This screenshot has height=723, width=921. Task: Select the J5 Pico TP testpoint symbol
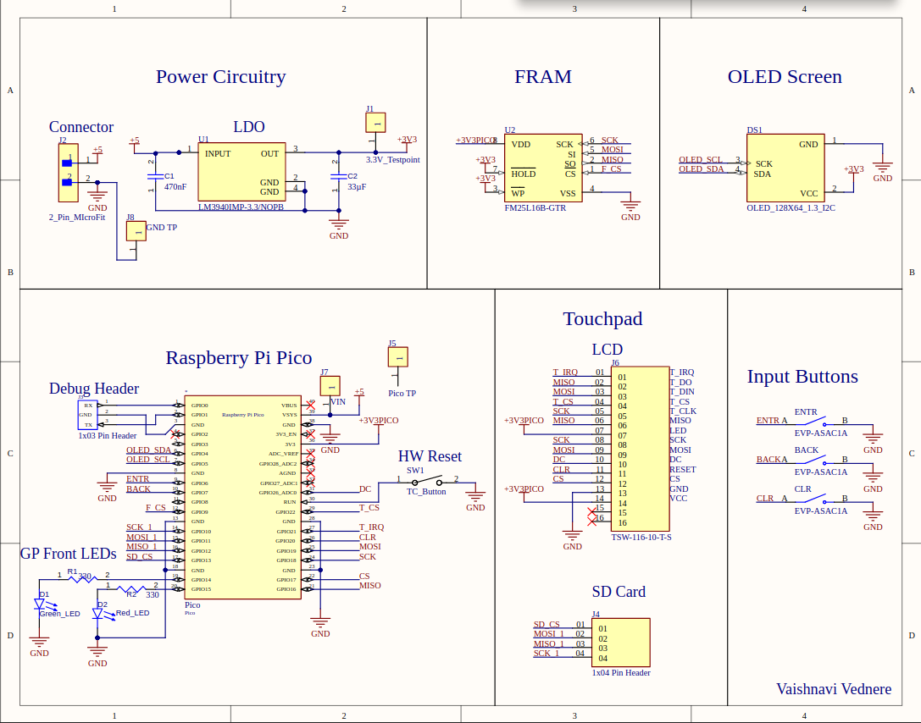[x=398, y=356]
